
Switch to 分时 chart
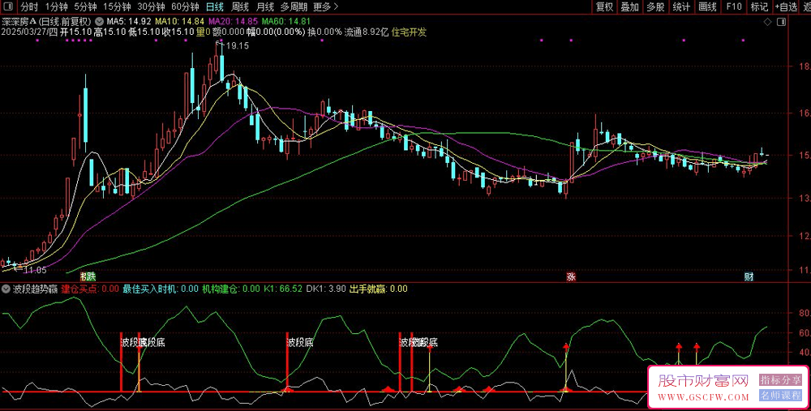click(x=29, y=6)
